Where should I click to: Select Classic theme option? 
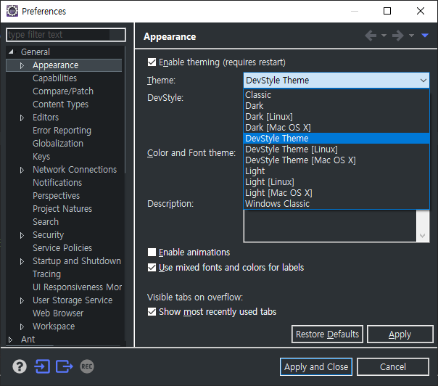pyautogui.click(x=336, y=95)
